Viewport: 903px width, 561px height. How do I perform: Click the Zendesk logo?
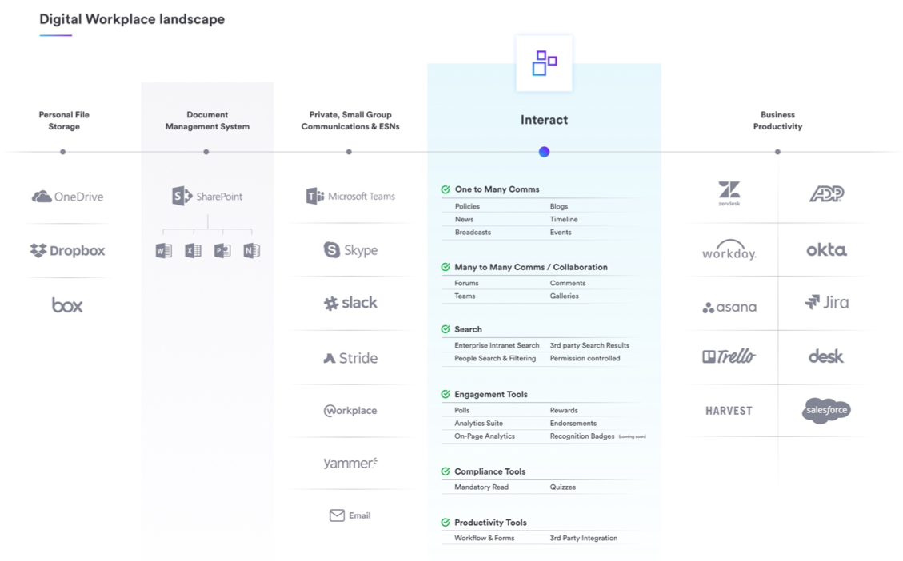point(729,194)
